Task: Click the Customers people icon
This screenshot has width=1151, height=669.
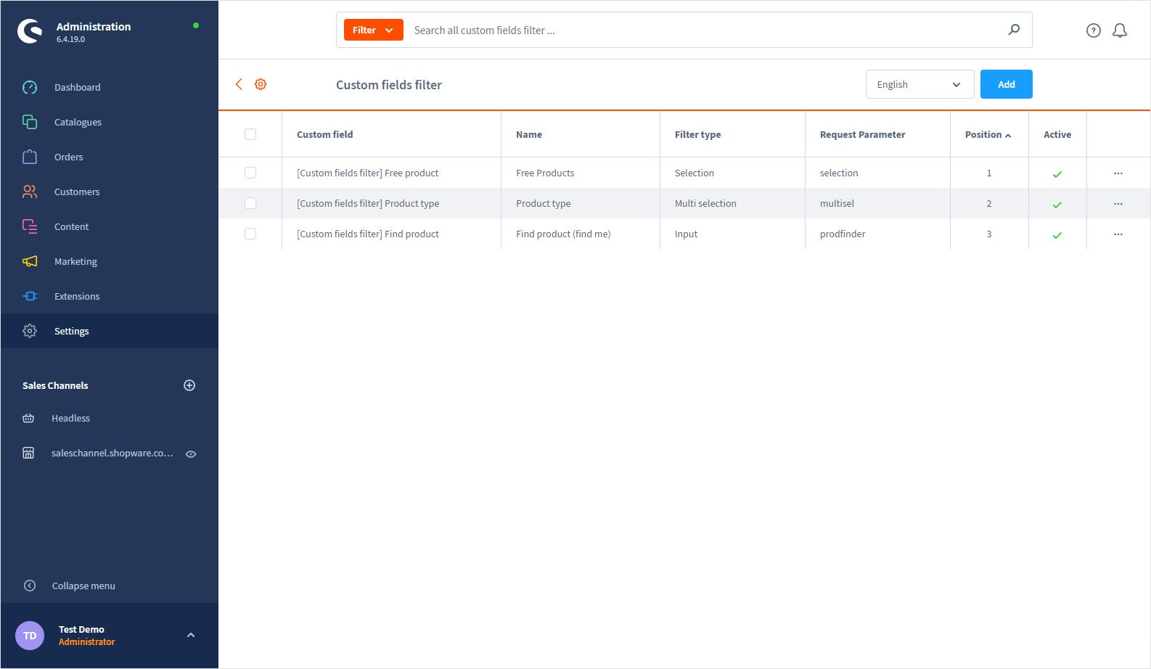Action: [x=30, y=192]
